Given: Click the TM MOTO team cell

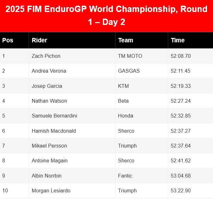Looking at the screenshot, I should (130, 56).
